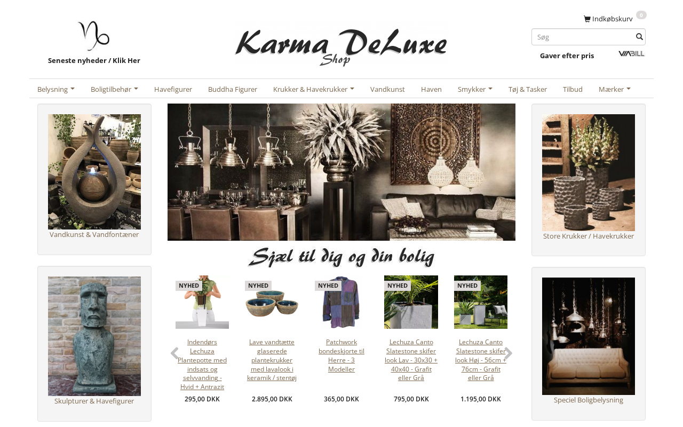Viewport: 683px width, 427px height.
Task: Click the Capricorn symbol logo
Action: [94, 36]
